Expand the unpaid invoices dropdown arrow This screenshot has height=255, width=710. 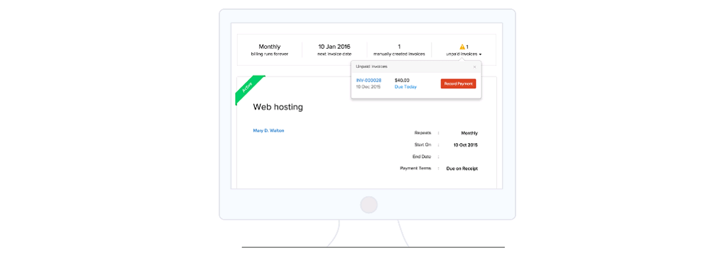pyautogui.click(x=480, y=55)
